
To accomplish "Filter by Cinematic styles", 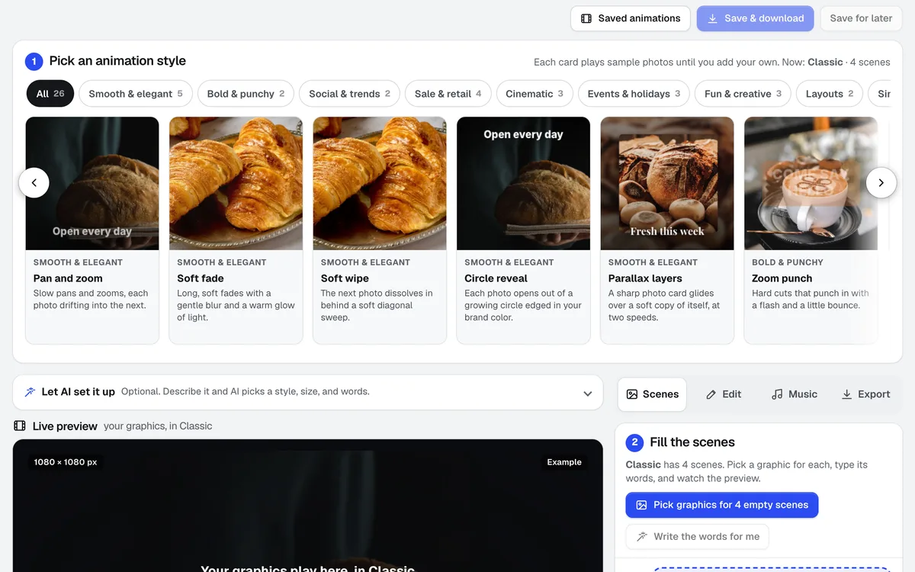I will [x=535, y=94].
